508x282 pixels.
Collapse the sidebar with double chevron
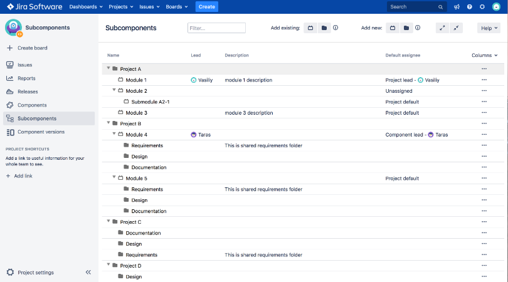[x=88, y=273]
